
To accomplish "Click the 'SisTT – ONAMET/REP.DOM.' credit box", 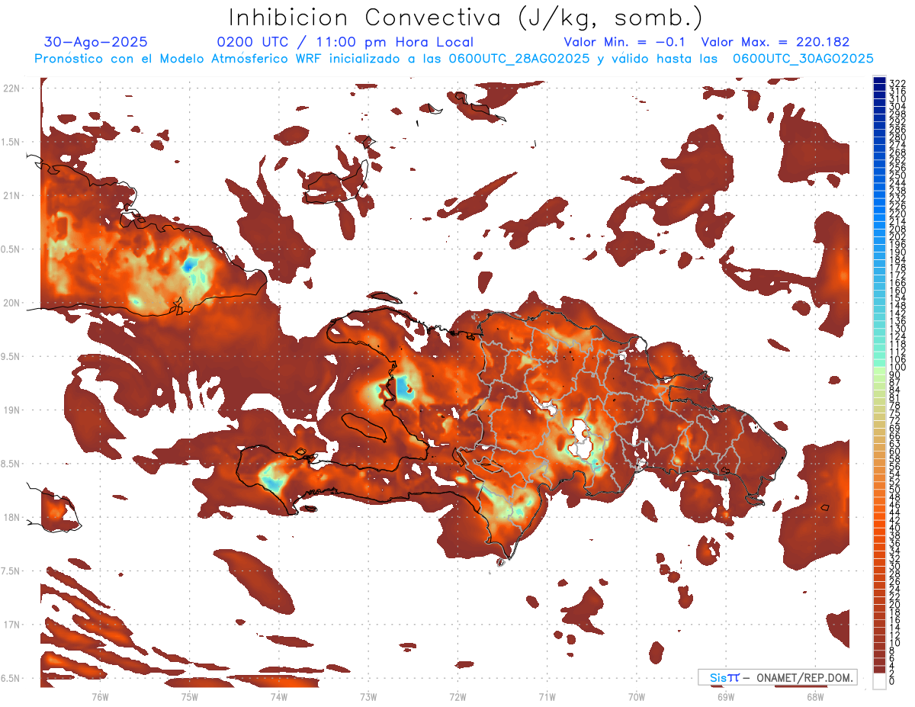I will (778, 677).
